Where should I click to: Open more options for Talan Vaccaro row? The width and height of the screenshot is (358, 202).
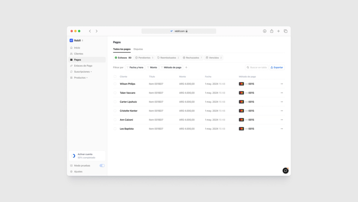(282, 93)
